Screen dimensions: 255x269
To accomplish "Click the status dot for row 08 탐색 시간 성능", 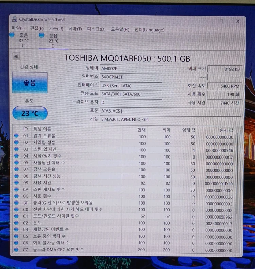I will [x=16, y=176].
